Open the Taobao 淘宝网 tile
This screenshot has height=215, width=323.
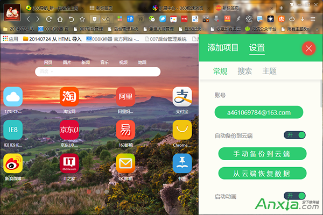click(69, 97)
